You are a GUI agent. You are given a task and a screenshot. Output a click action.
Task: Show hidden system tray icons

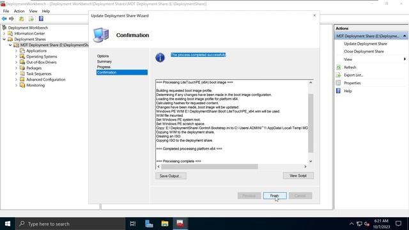pos(351,224)
